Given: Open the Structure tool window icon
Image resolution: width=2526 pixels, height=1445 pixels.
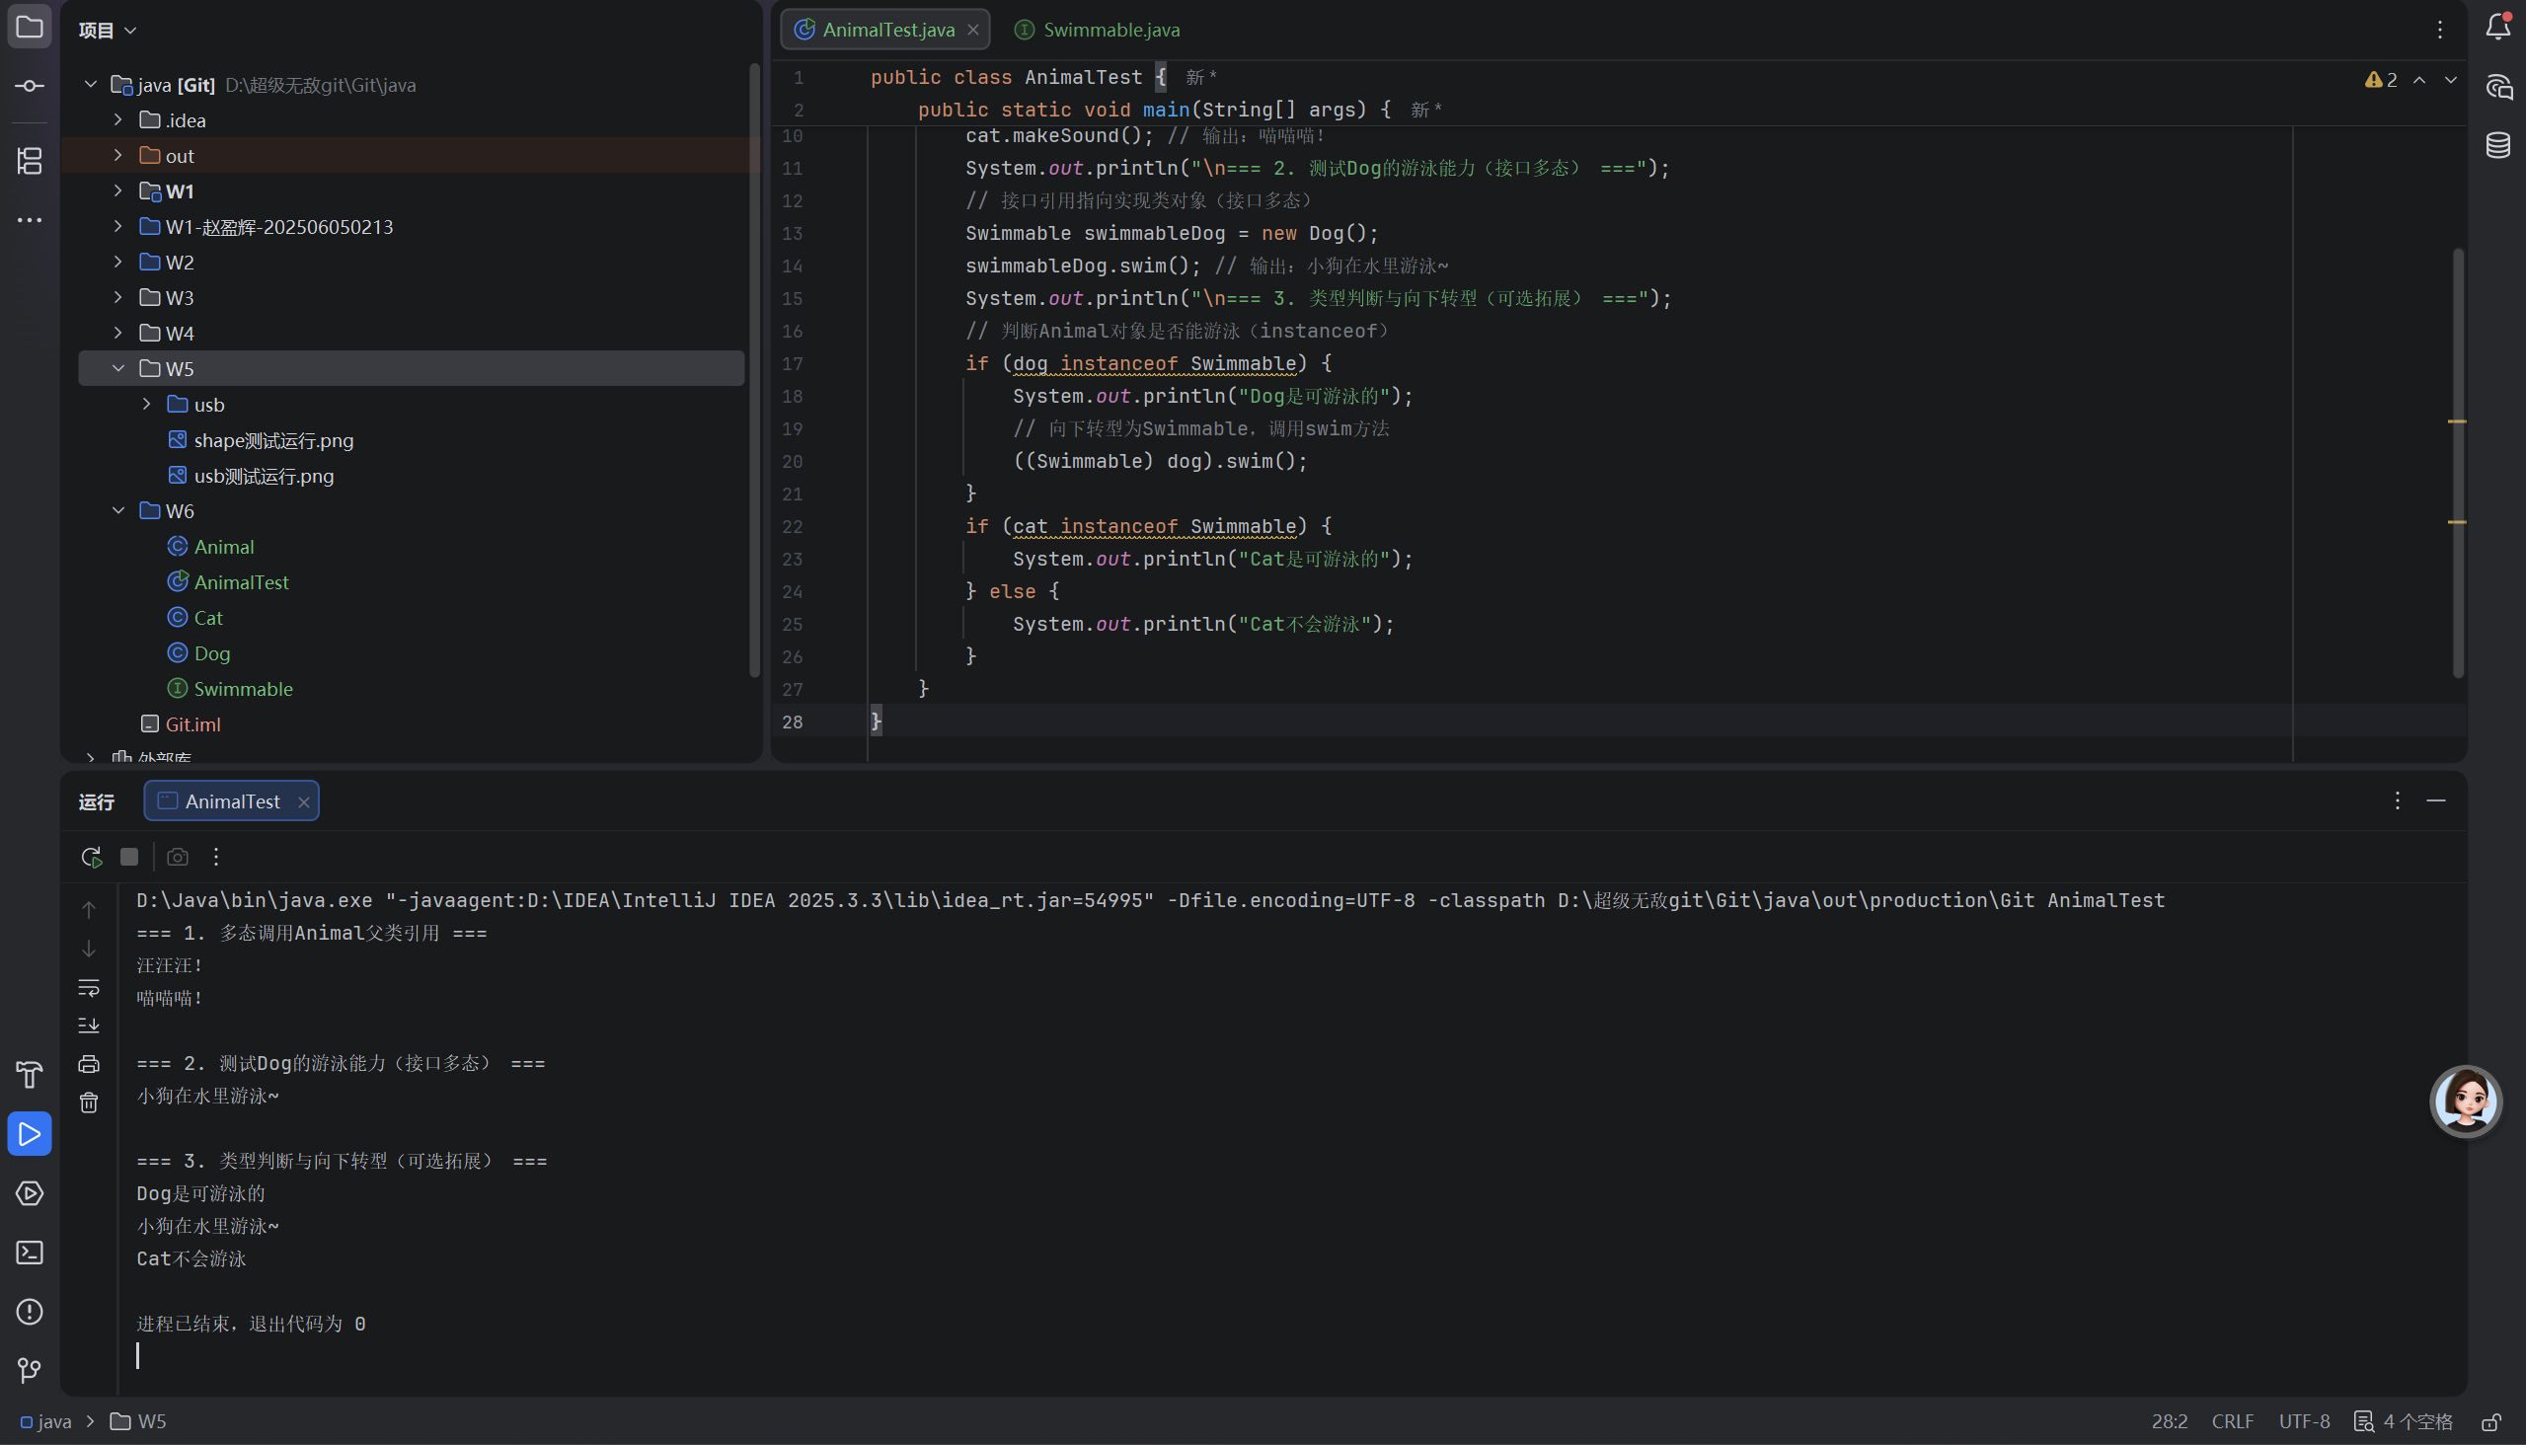Looking at the screenshot, I should point(30,161).
